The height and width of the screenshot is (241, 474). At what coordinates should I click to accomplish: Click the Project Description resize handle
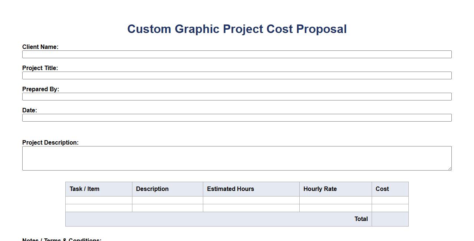pyautogui.click(x=450, y=168)
